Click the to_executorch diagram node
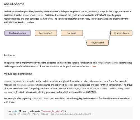 tap(121, 33)
